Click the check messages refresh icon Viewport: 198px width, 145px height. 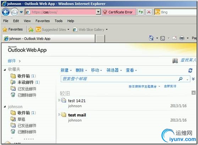(x=190, y=70)
